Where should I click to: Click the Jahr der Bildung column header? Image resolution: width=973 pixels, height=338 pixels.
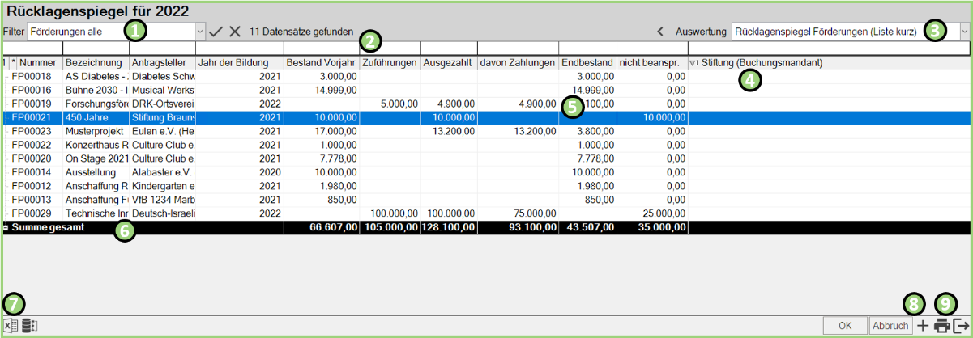click(239, 62)
